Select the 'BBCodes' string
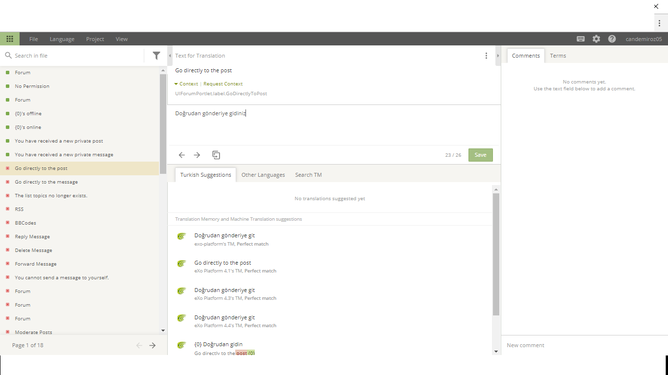 click(x=80, y=223)
